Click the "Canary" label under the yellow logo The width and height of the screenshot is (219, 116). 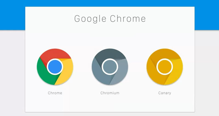coord(165,93)
